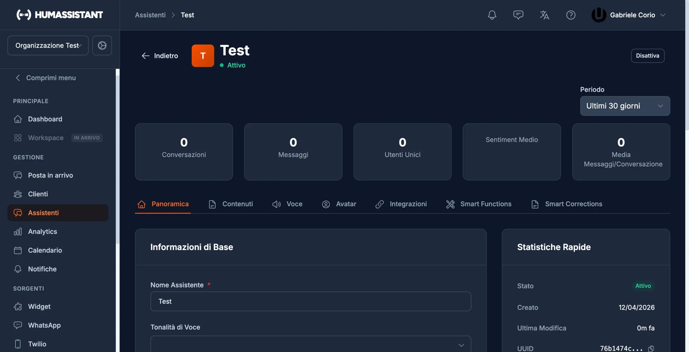Image resolution: width=689 pixels, height=352 pixels.
Task: Expand the Tonalità di Voce dropdown
Action: 311,344
